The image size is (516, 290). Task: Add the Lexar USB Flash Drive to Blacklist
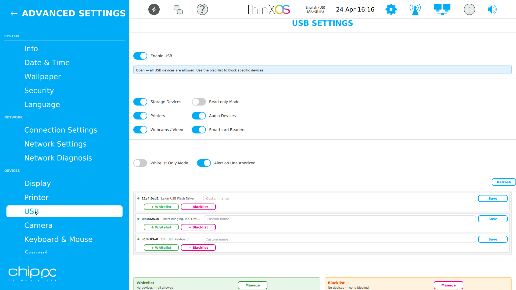click(198, 207)
